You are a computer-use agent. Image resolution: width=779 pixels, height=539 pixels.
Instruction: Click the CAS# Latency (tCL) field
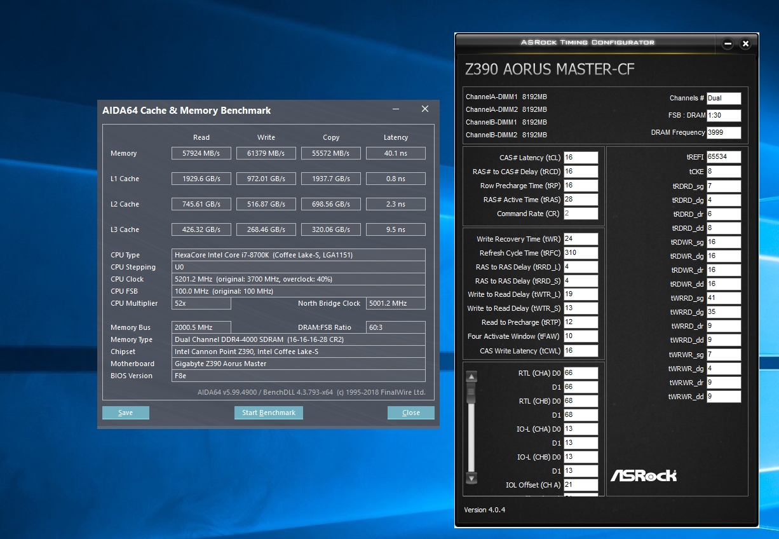coord(581,158)
